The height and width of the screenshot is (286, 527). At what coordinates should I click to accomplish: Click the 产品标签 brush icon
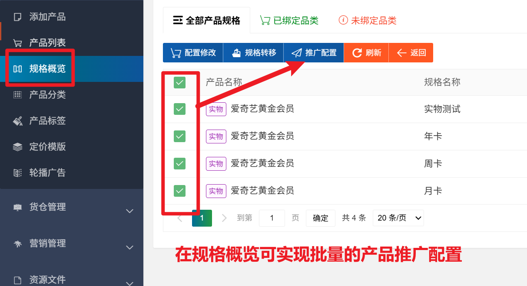pos(17,121)
